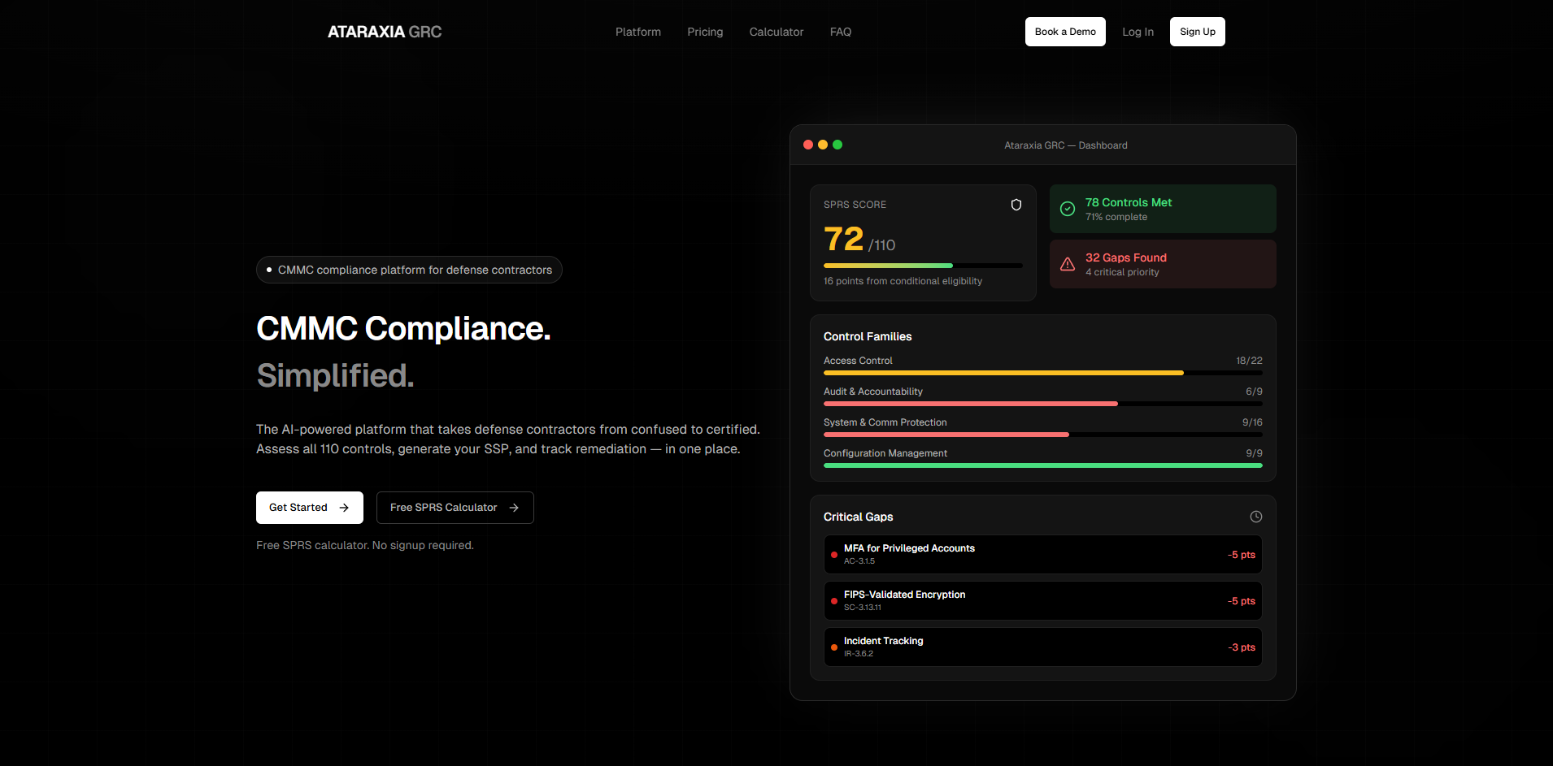Click '16 points from conditional eligibility' text
The width and height of the screenshot is (1553, 766).
click(903, 281)
